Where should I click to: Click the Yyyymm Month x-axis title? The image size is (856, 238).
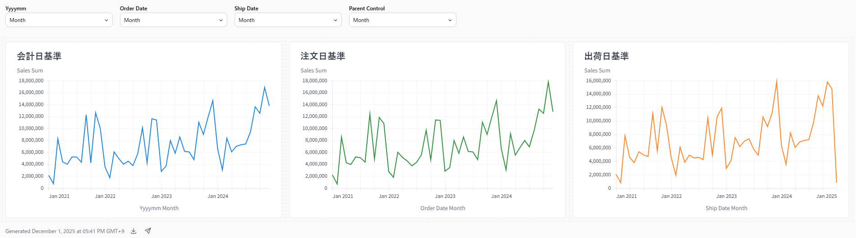[159, 208]
